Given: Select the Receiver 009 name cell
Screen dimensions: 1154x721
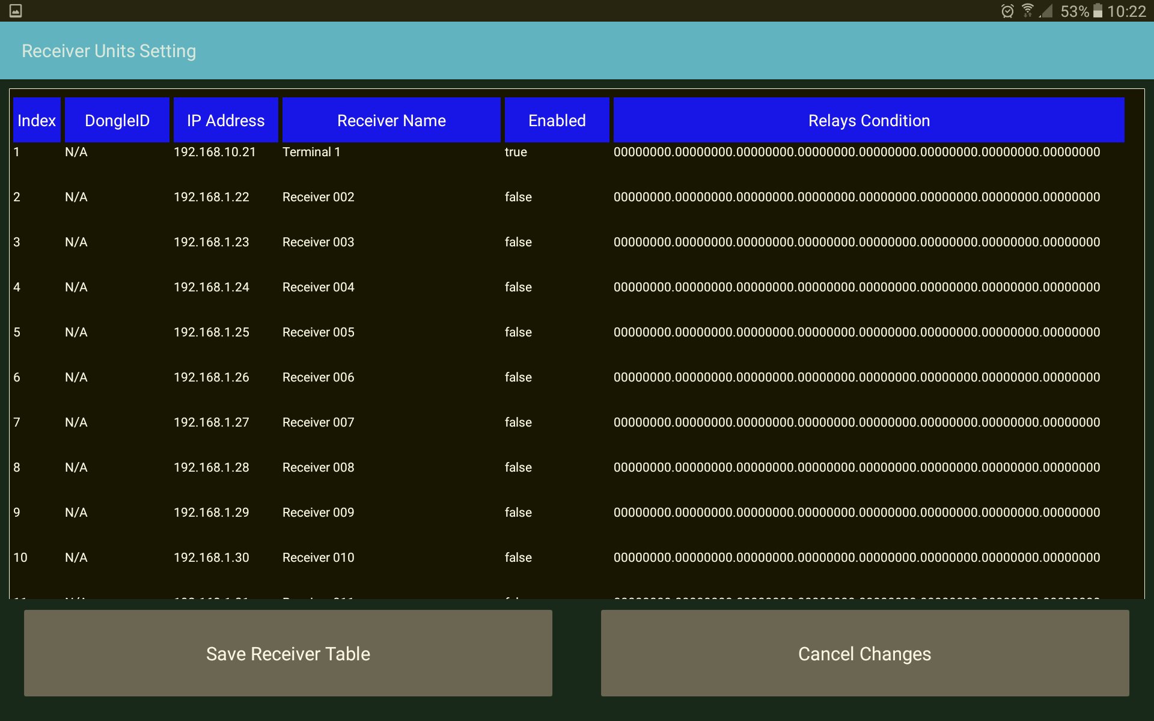Looking at the screenshot, I should point(319,513).
